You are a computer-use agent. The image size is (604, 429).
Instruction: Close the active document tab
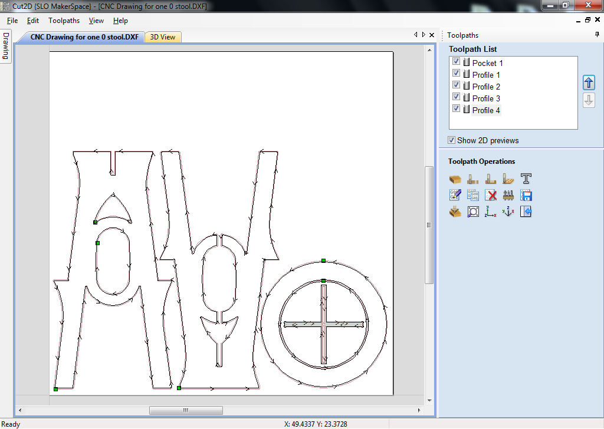432,35
